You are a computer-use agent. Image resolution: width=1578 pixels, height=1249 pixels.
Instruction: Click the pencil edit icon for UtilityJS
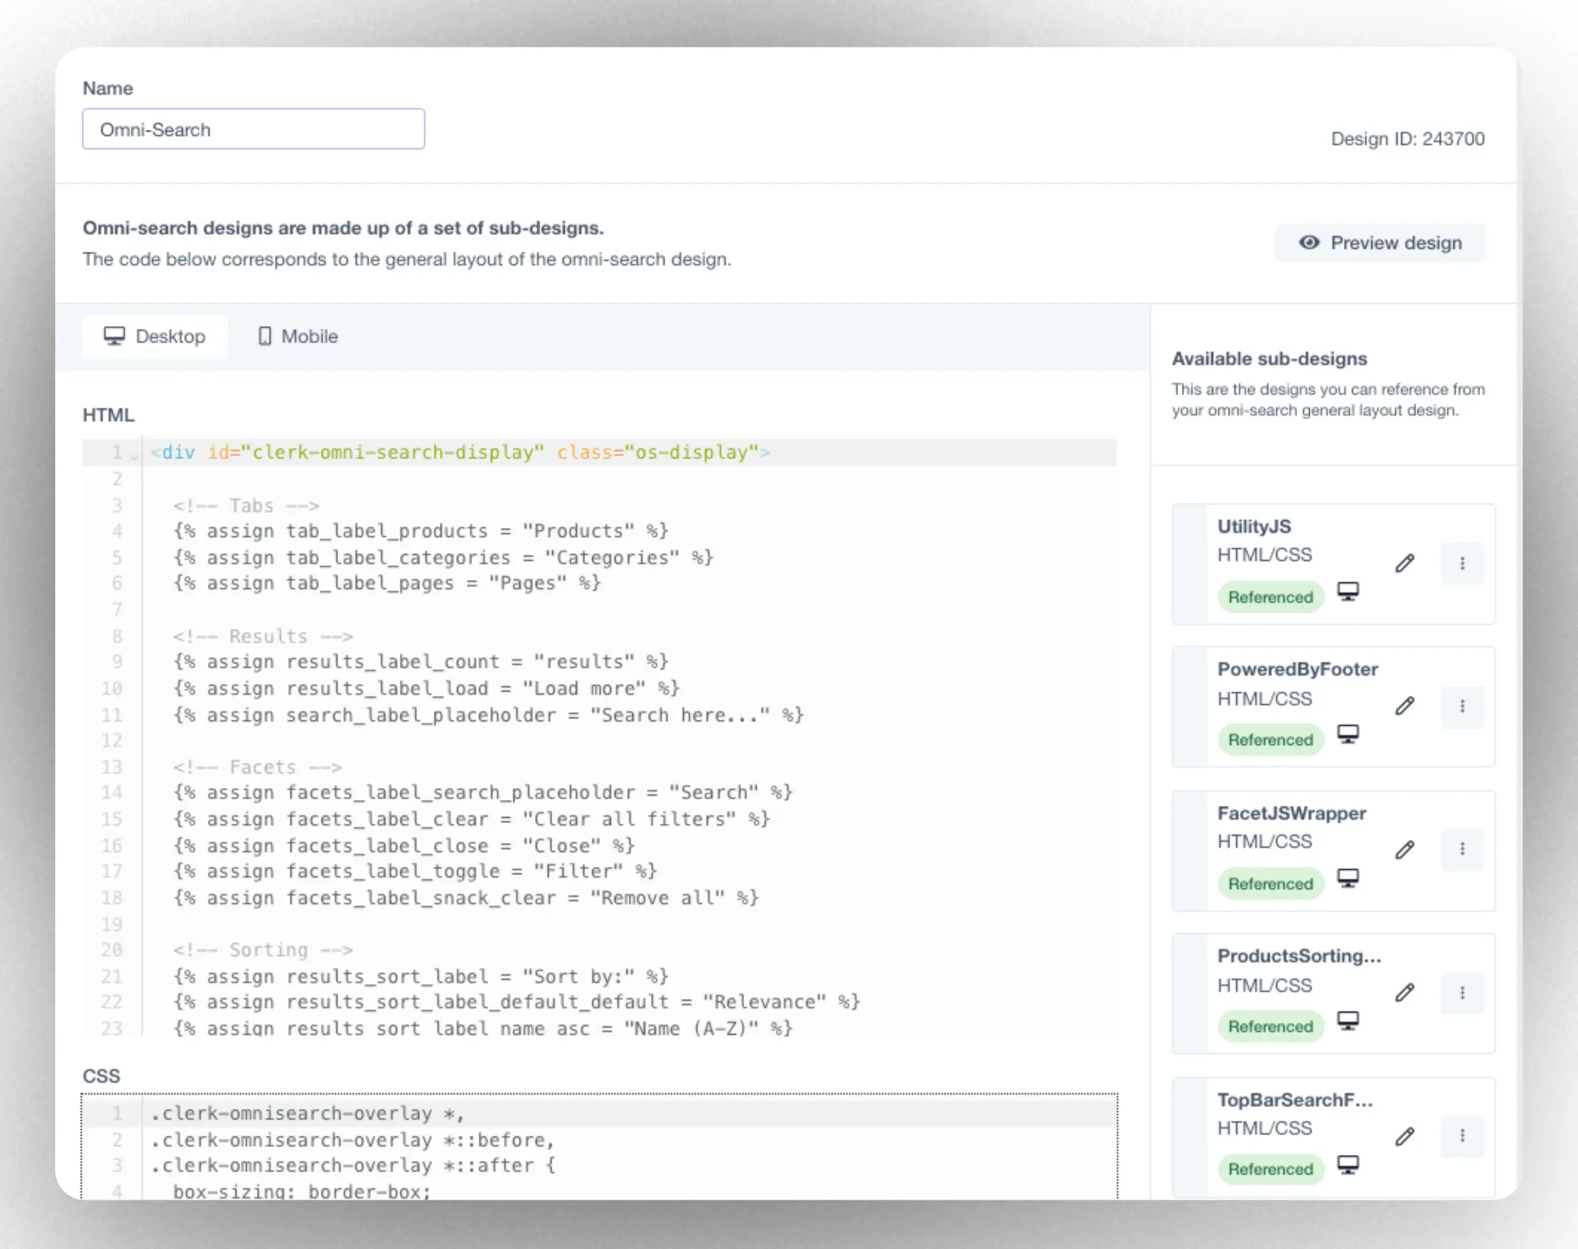pyautogui.click(x=1404, y=563)
